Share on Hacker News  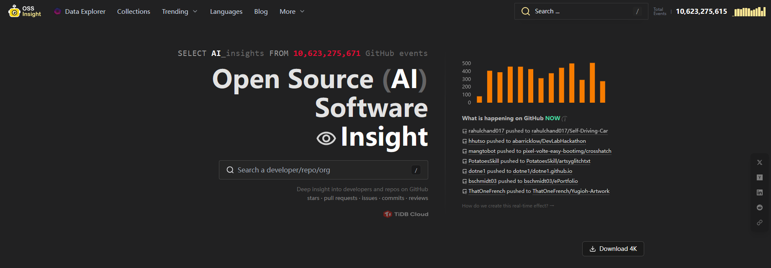pyautogui.click(x=760, y=177)
